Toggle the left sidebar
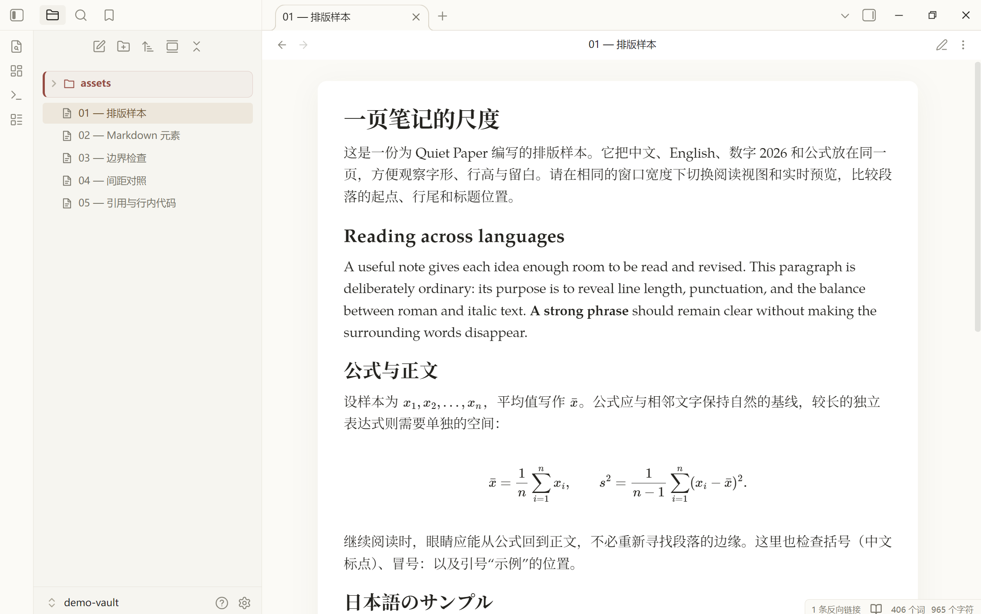Viewport: 981px width, 614px height. tap(17, 16)
